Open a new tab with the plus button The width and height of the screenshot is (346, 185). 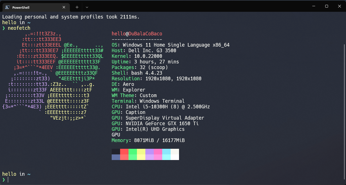coord(77,7)
